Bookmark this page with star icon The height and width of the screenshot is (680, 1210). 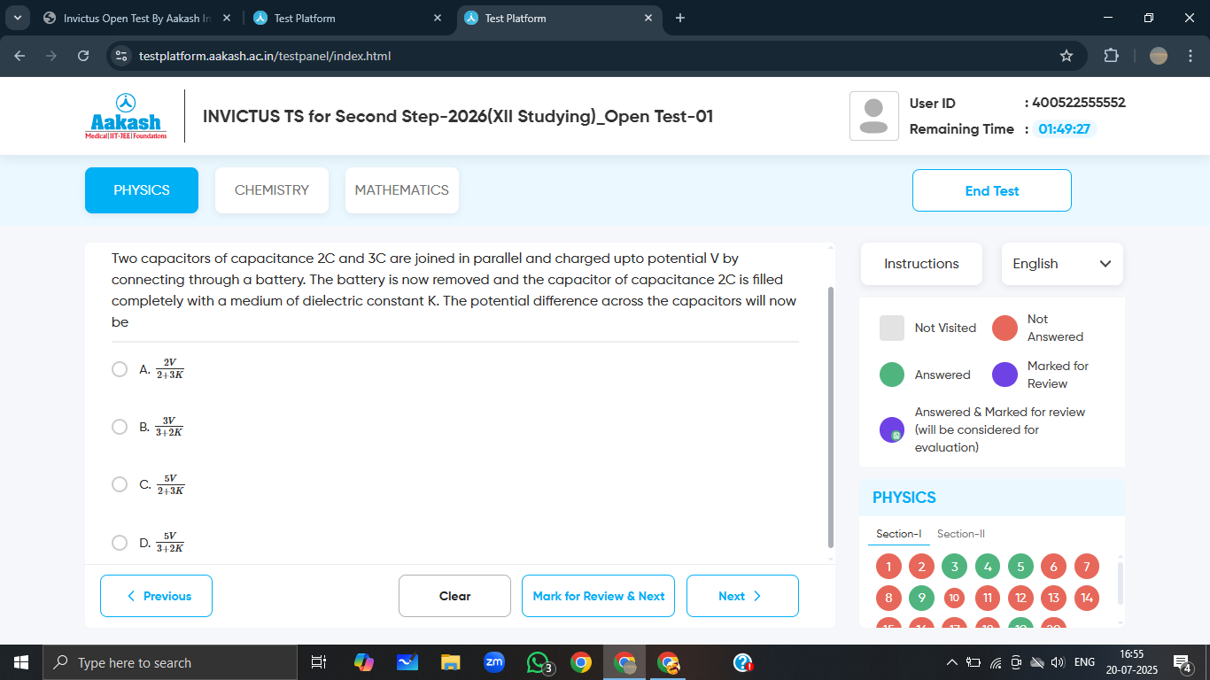1067,56
